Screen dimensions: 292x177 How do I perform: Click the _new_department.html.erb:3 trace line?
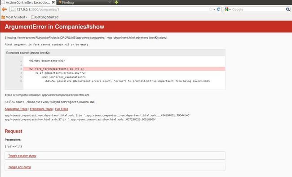(97, 115)
